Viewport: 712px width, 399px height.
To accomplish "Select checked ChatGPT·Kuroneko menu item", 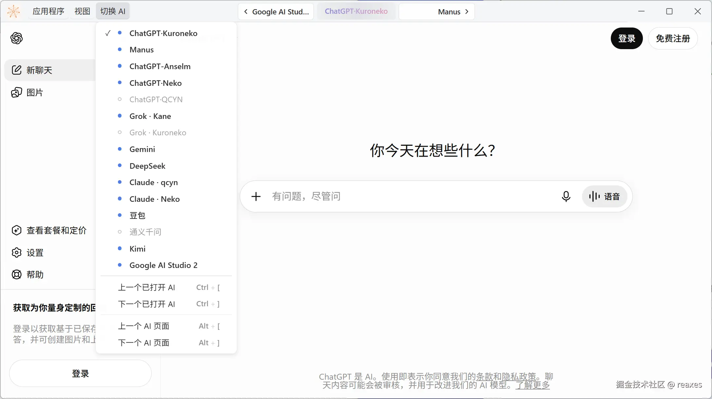I will [x=166, y=33].
